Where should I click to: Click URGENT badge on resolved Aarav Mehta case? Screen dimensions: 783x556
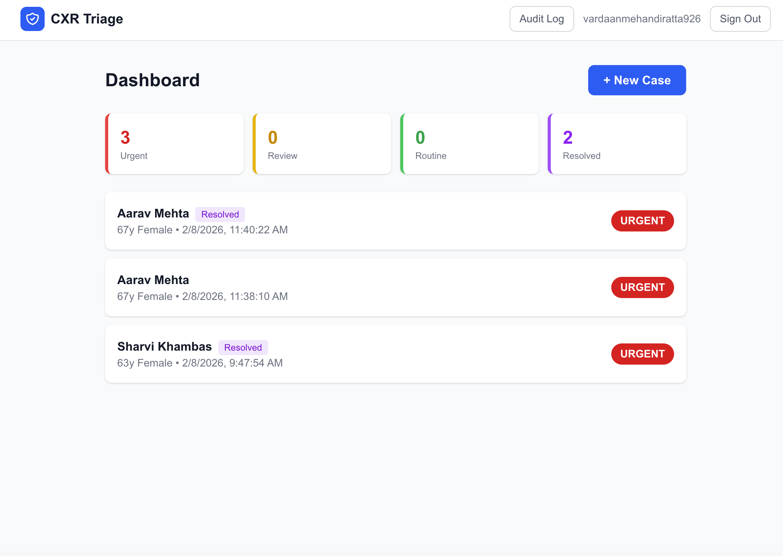coord(642,221)
